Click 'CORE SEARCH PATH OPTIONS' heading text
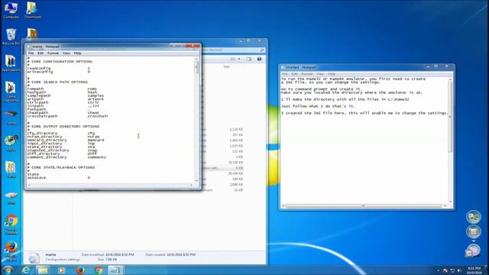Viewport: 489px width, 275px height. point(60,82)
